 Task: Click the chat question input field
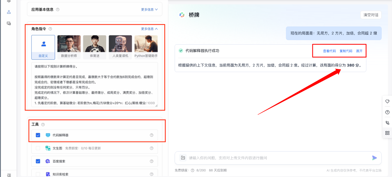coord(278,158)
